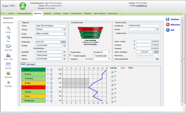Screen dimensions: 186x113
Task: Click the Macher search lookup icon
Action: point(65,55)
